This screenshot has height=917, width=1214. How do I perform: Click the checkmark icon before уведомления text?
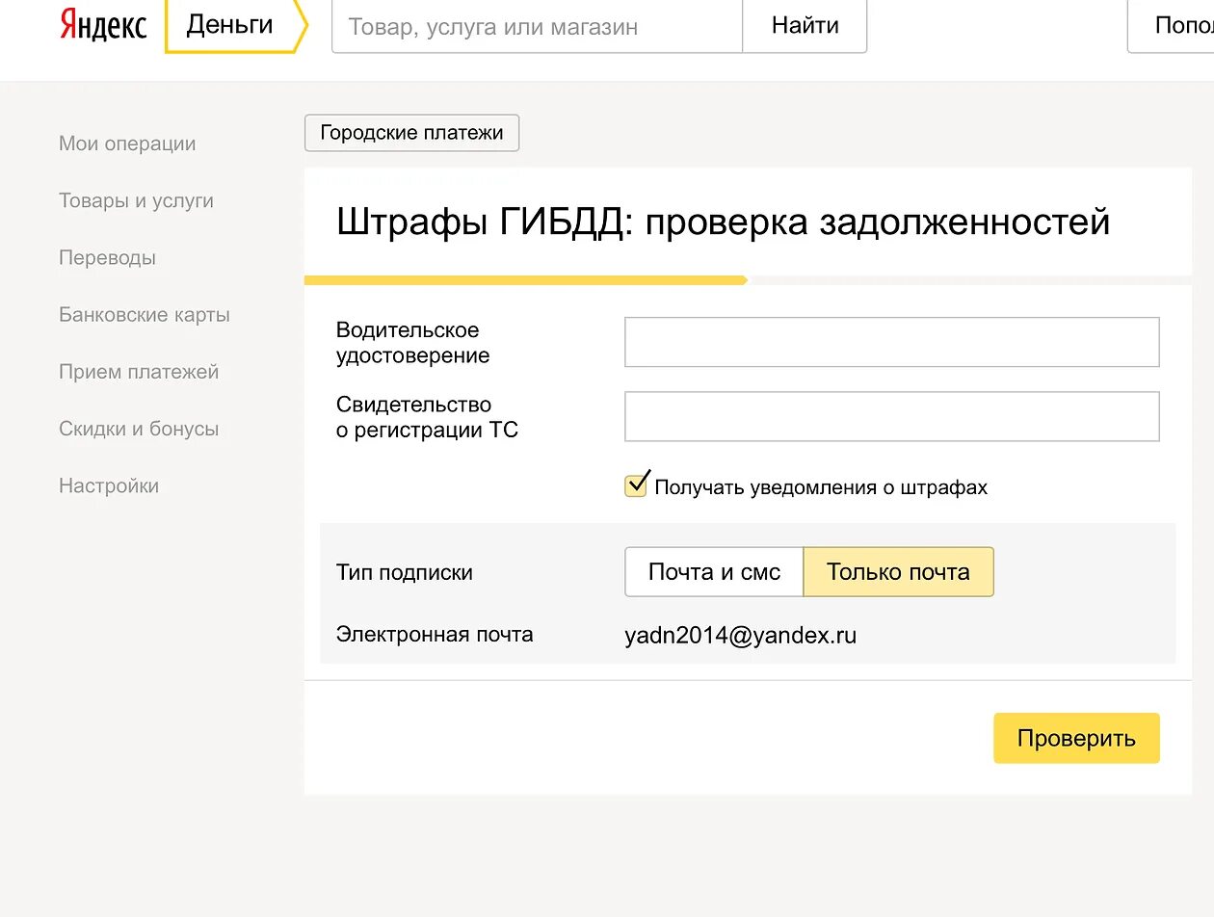tap(635, 485)
